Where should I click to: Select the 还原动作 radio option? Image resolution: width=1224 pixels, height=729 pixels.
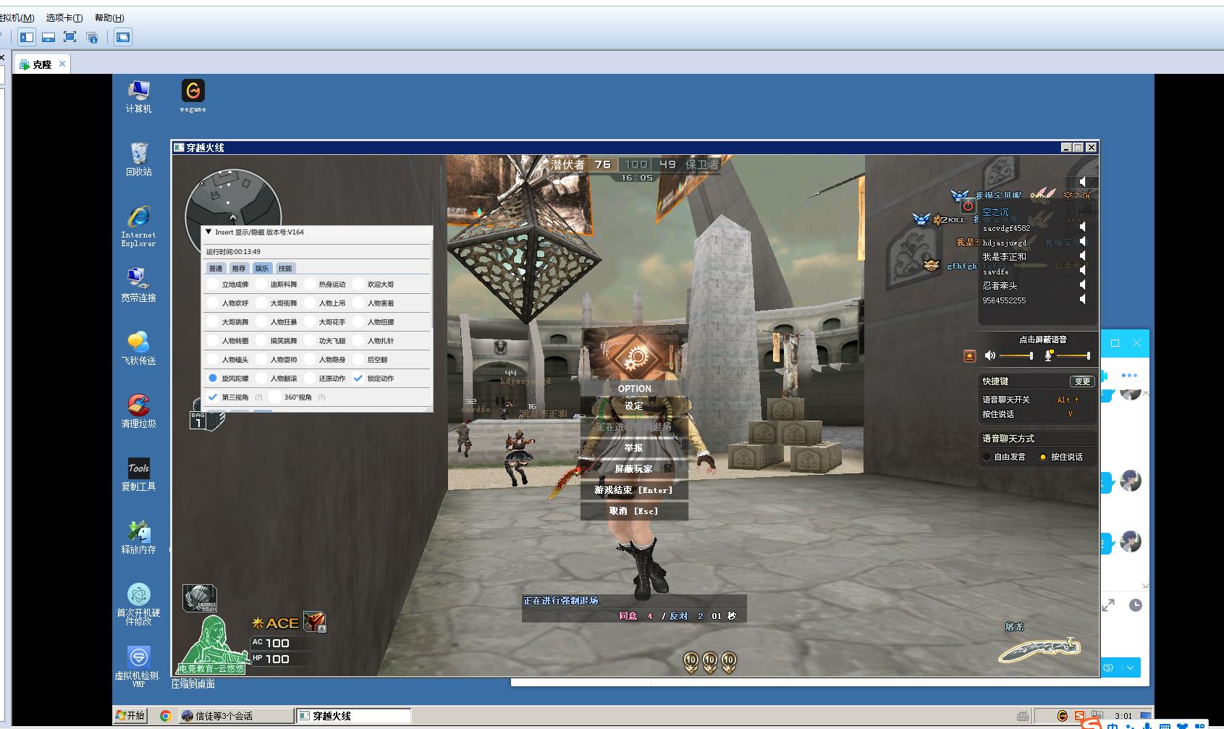tap(310, 378)
